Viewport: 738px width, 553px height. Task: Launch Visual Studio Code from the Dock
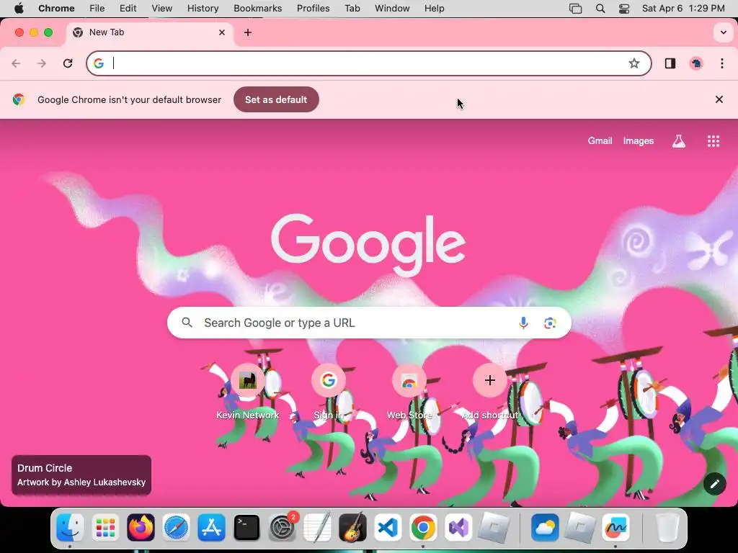[388, 528]
